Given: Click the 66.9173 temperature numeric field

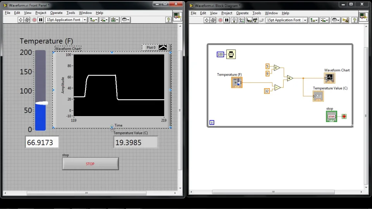Looking at the screenshot, I should [x=42, y=142].
